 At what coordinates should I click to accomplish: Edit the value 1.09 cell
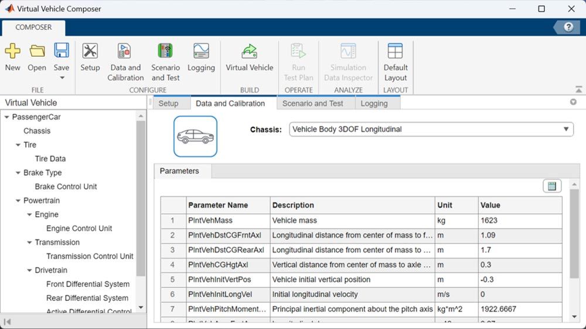520,235
